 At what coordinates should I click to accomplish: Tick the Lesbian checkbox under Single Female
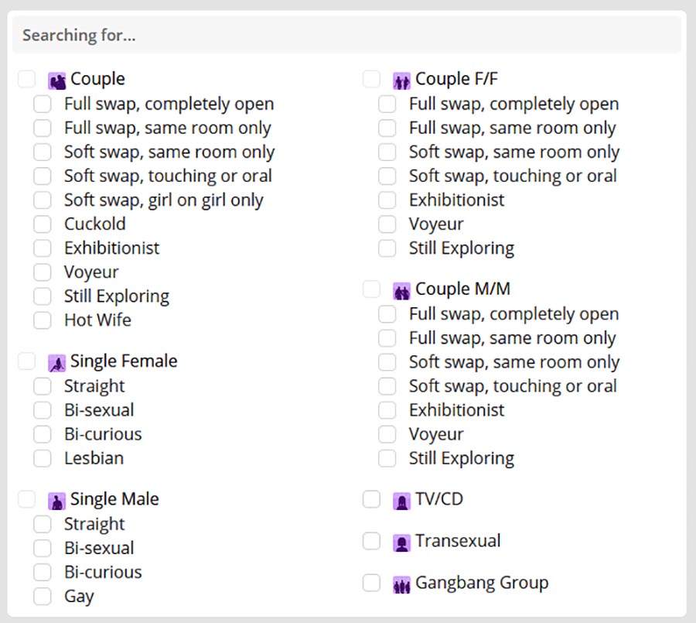(x=43, y=458)
